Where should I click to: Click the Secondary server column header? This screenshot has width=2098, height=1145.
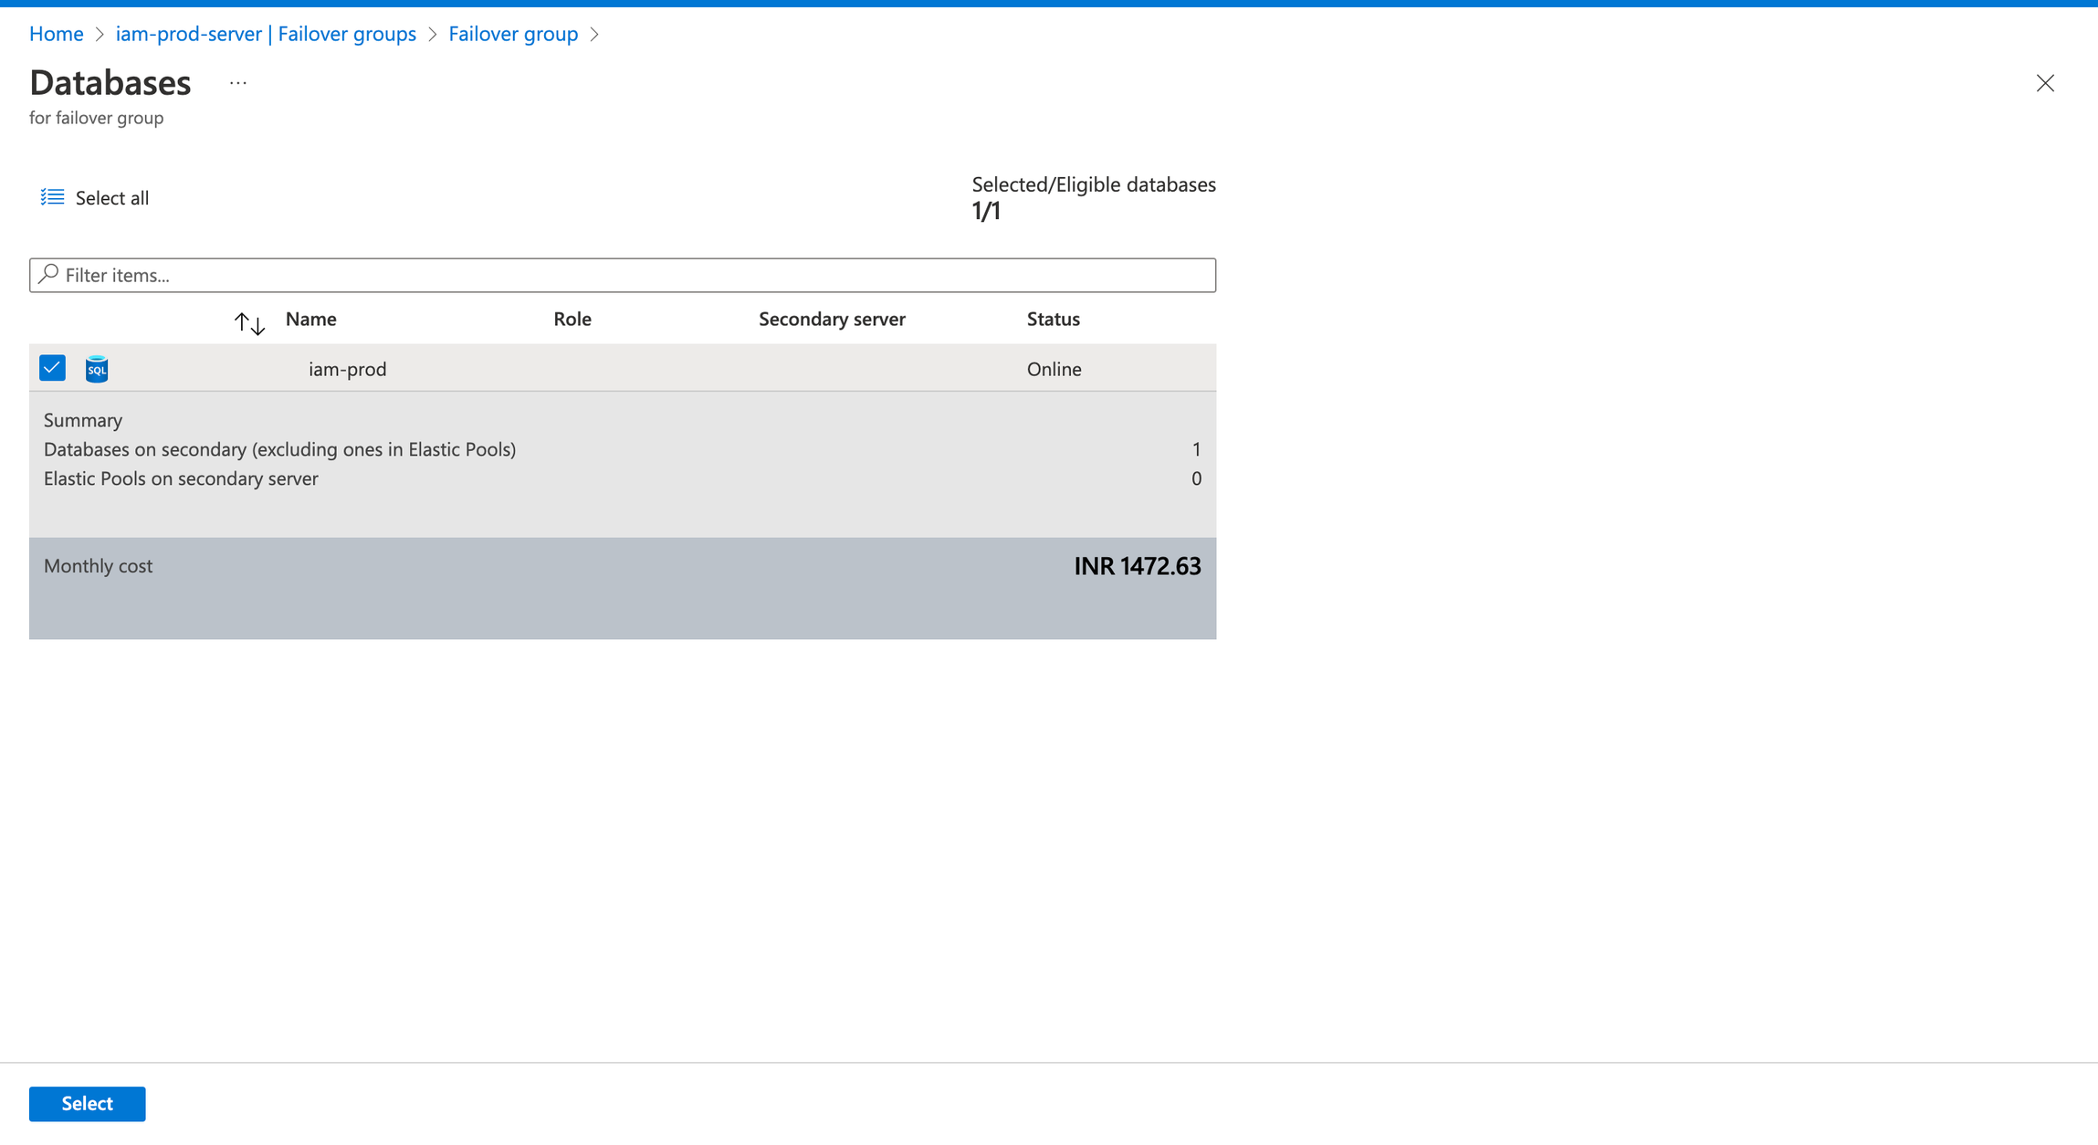pos(832,319)
